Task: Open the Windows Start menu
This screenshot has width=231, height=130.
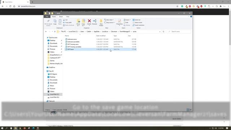Action: (2, 128)
